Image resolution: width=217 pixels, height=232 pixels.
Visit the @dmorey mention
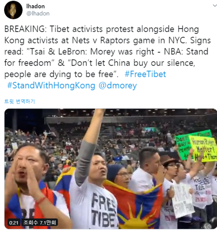[118, 86]
